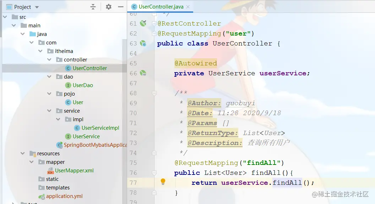Image resolution: width=375 pixels, height=204 pixels.
Task: Close the UserController.java tab
Action: [188, 7]
